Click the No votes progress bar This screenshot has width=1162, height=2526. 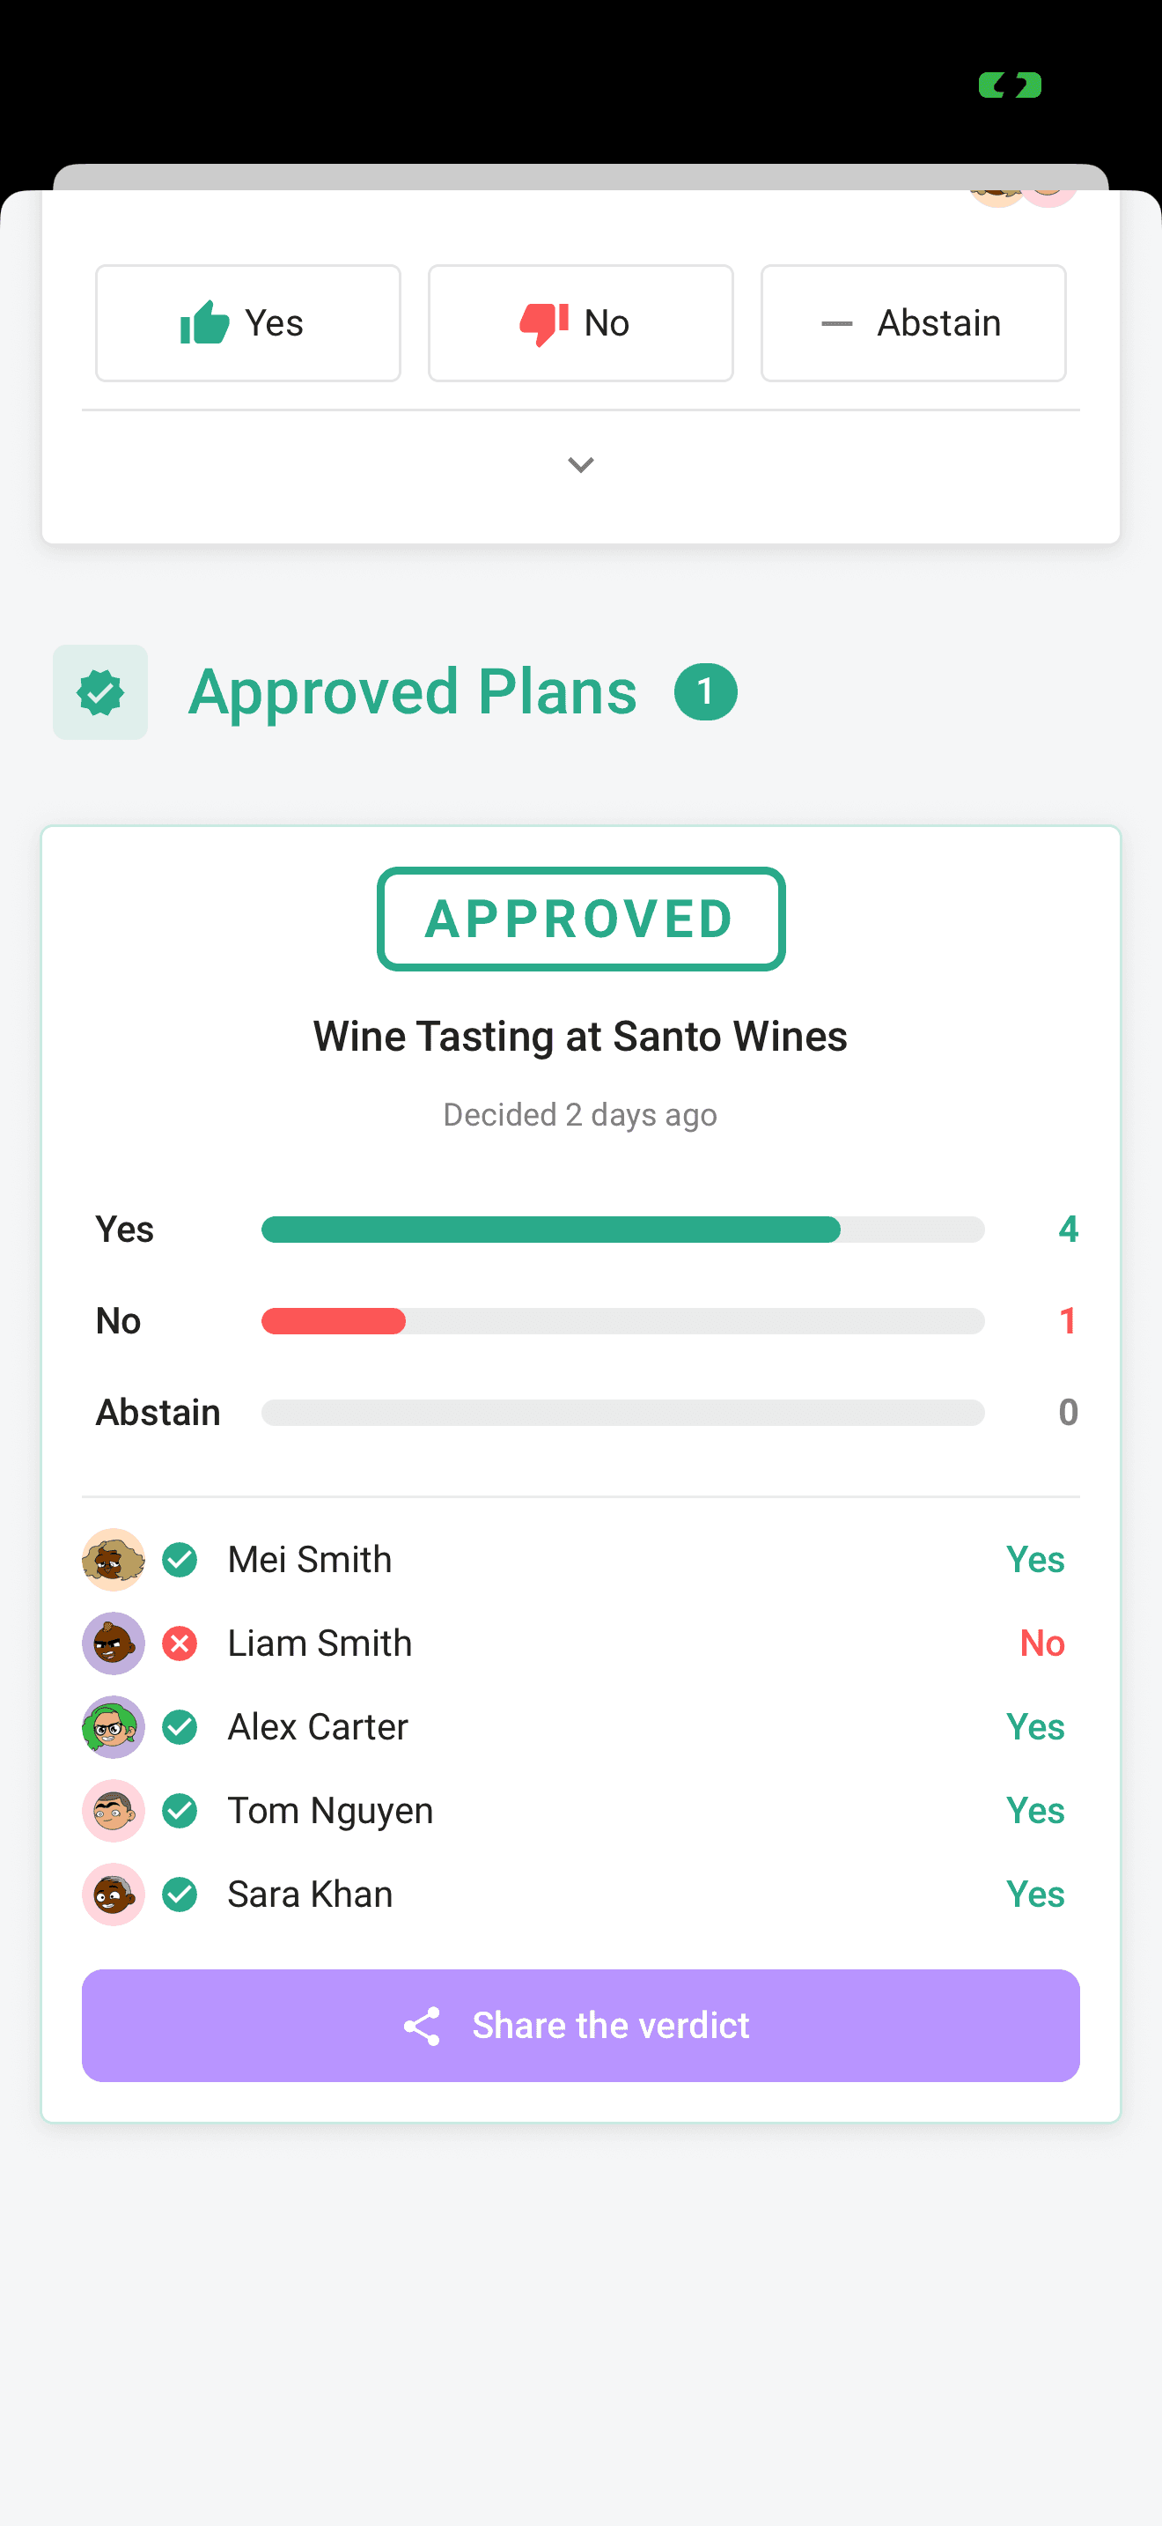[623, 1321]
